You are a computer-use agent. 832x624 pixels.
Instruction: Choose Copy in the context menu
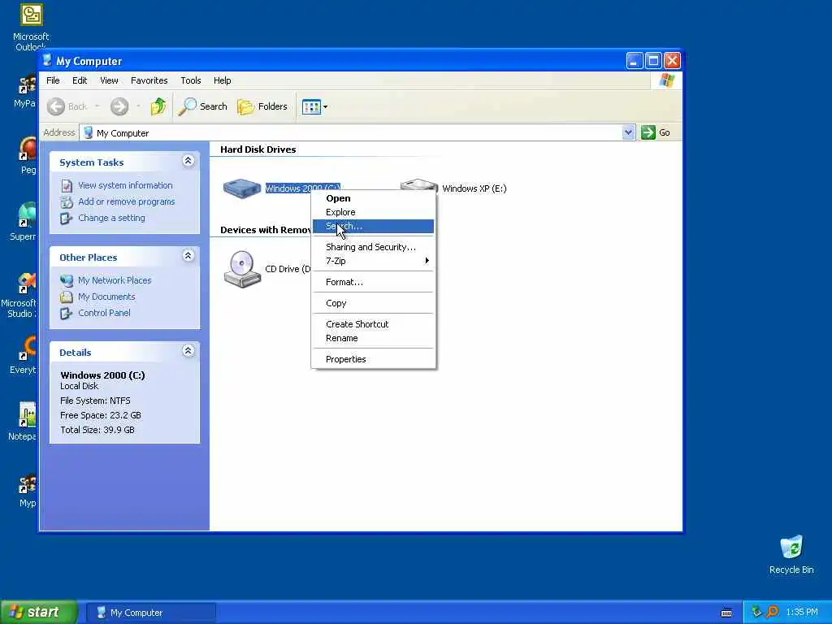[x=373, y=304]
